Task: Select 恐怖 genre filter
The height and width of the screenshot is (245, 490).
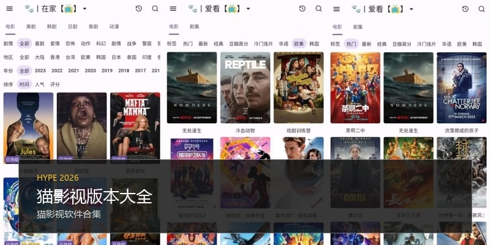Action: [x=70, y=43]
